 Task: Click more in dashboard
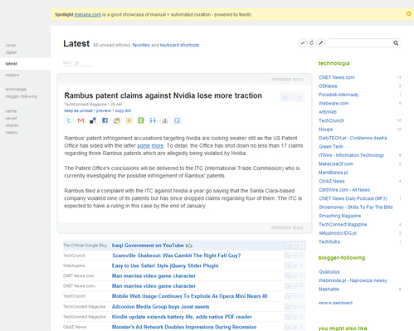coord(335,303)
